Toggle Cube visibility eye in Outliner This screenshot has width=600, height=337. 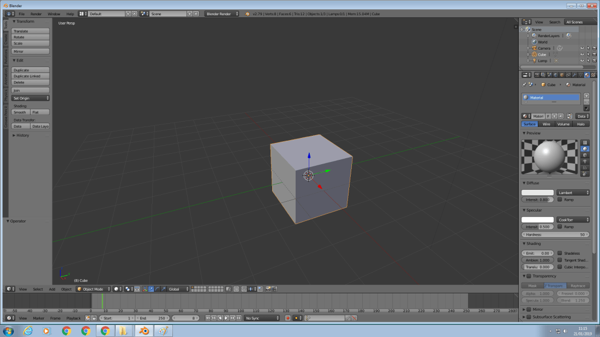[582, 54]
